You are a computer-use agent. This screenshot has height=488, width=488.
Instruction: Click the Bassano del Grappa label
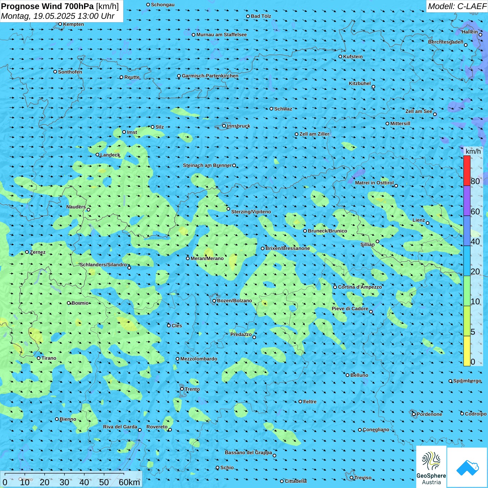[x=249, y=452]
